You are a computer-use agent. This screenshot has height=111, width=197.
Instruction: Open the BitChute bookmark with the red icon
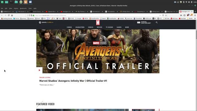tap(174, 18)
